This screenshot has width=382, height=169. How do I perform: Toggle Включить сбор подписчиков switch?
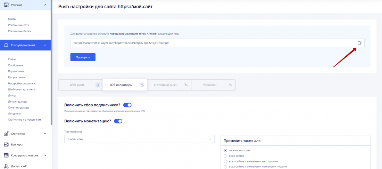click(127, 105)
